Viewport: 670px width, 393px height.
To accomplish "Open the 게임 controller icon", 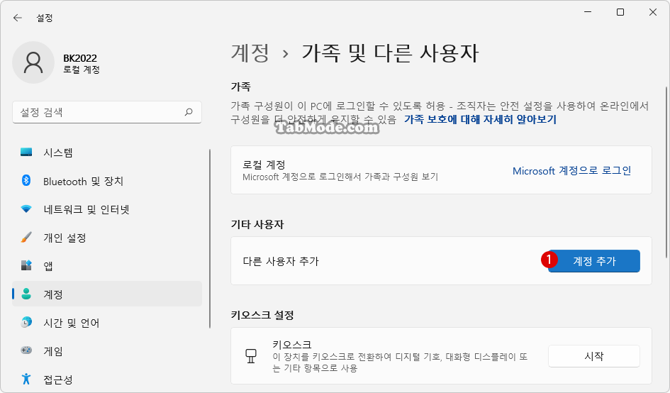I will [26, 350].
